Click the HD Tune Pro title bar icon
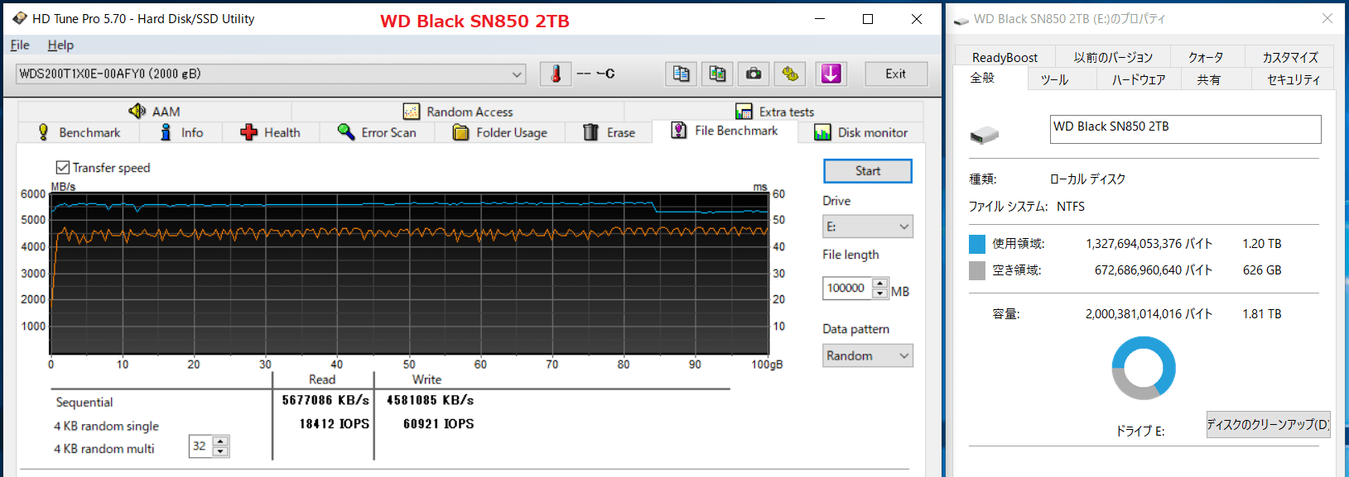Screen dimensions: 1349x477 click(x=20, y=18)
